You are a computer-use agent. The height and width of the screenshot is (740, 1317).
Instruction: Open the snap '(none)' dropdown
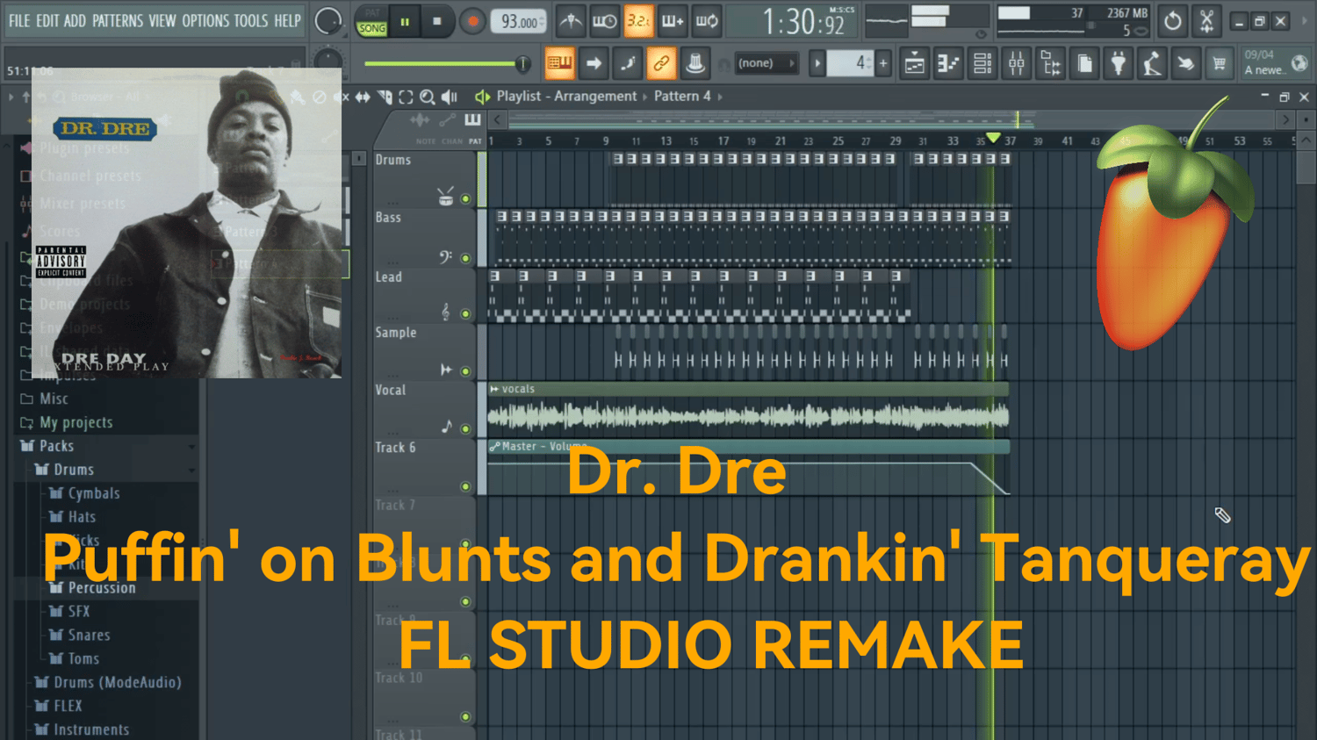766,63
